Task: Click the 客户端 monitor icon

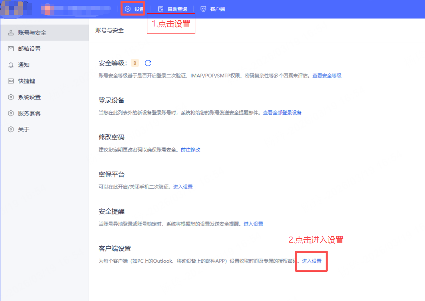Action: point(203,9)
